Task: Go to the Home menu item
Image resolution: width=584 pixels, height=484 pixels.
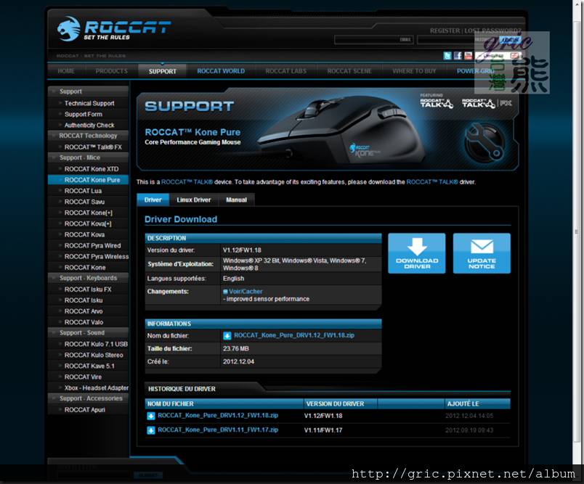Action: point(66,71)
